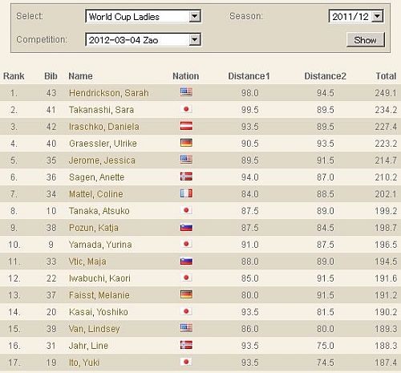Click the Norwegian flag for Jahr, Line
The image size is (401, 373).
[186, 345]
